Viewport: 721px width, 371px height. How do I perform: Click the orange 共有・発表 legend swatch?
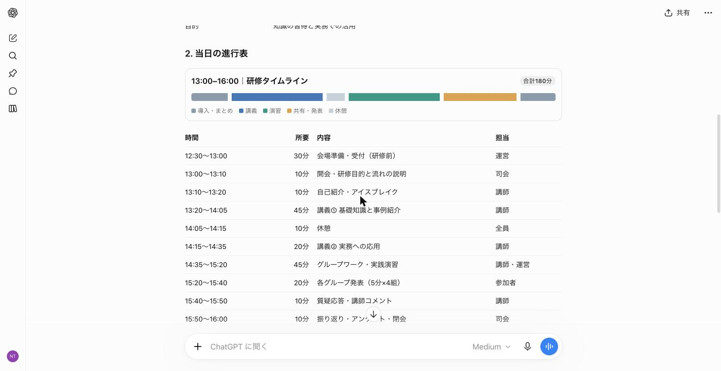pyautogui.click(x=290, y=111)
